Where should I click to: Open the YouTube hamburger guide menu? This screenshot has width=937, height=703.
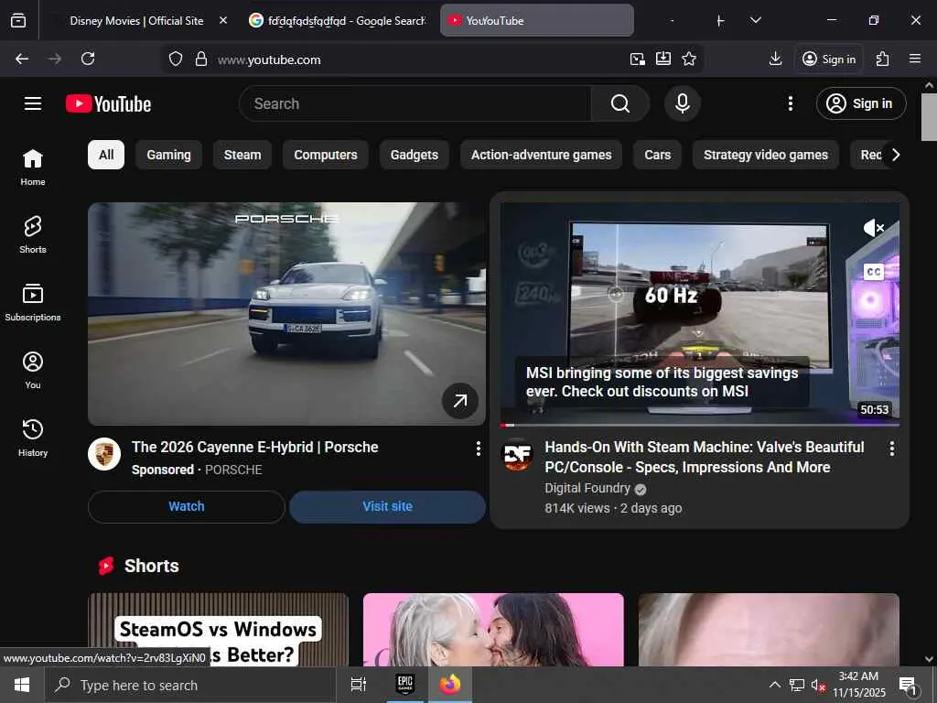pyautogui.click(x=33, y=103)
